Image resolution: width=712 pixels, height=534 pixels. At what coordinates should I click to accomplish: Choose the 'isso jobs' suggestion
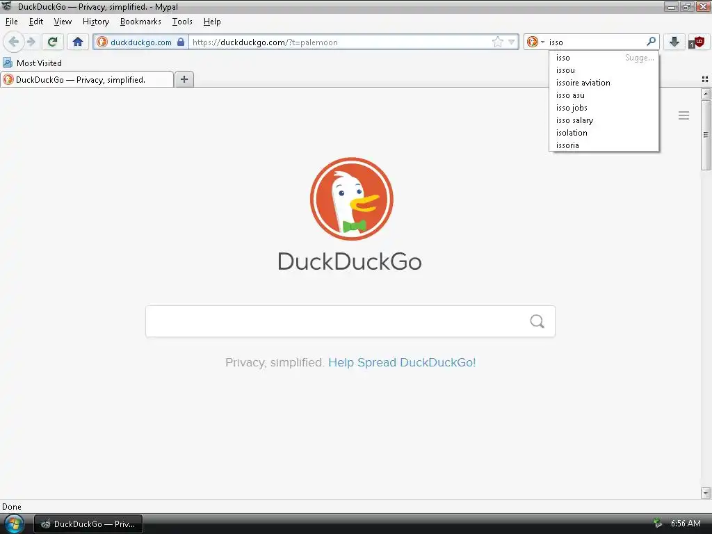pyautogui.click(x=604, y=108)
